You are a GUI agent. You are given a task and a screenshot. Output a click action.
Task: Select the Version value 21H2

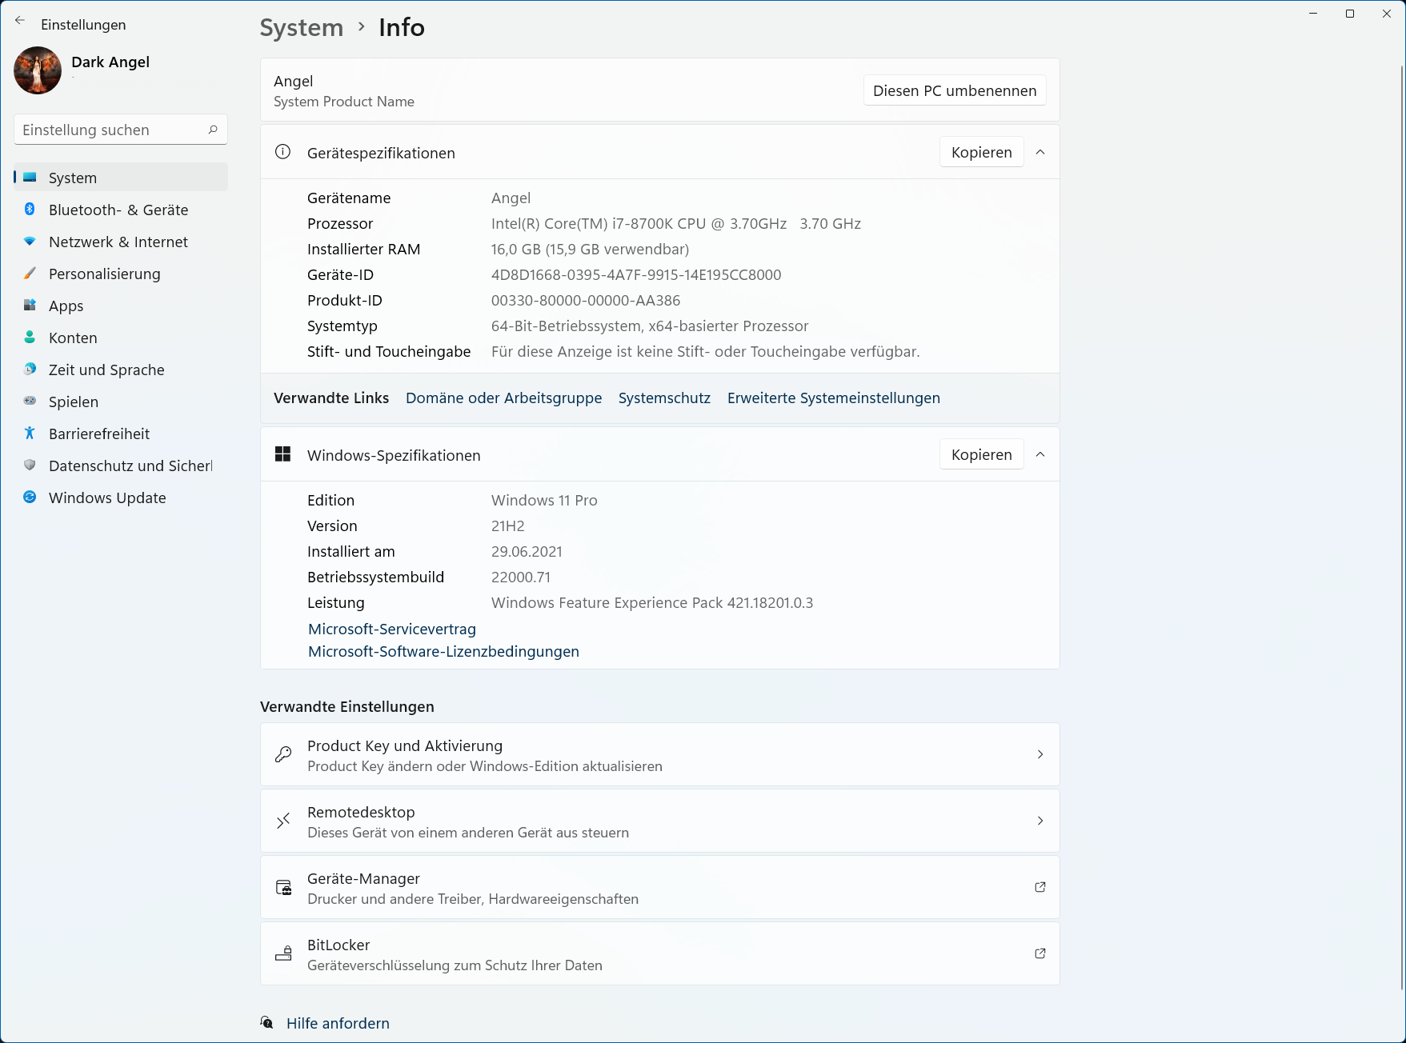508,526
